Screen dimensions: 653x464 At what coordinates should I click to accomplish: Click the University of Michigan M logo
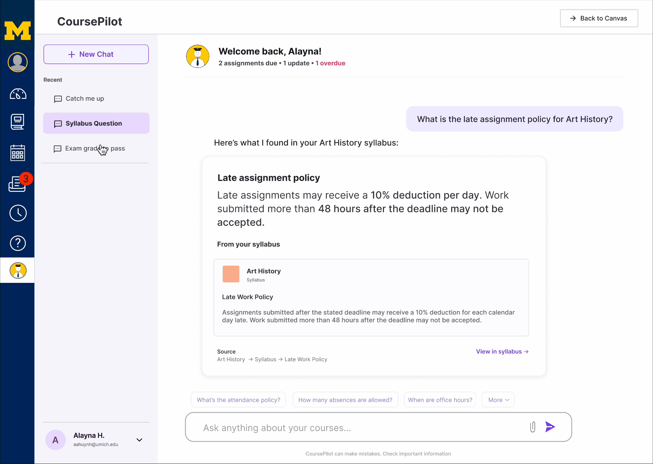(x=17, y=31)
